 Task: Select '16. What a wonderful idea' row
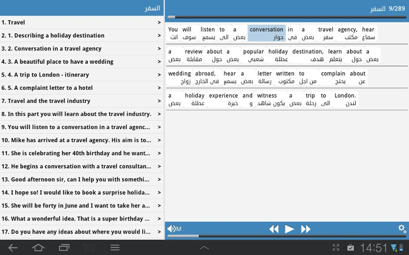[82, 219]
